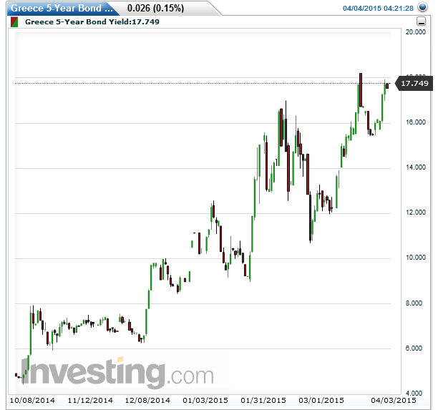Screen dimensions: 438x410
Task: Click the 14.000 y-axis label
Action: [x=416, y=167]
